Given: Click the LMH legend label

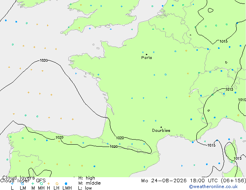Looking at the screenshot, I should pyautogui.click(x=67, y=188).
